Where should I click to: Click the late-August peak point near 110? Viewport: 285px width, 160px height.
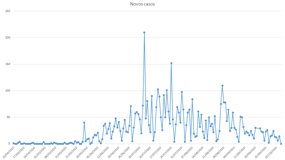222,85
